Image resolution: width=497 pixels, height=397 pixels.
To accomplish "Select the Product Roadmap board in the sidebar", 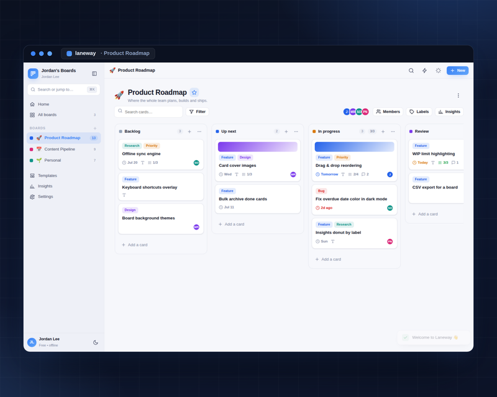I will pyautogui.click(x=63, y=138).
